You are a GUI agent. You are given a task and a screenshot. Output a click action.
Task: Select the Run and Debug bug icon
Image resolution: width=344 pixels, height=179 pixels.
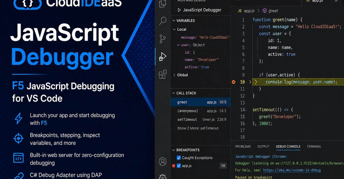pos(163,56)
